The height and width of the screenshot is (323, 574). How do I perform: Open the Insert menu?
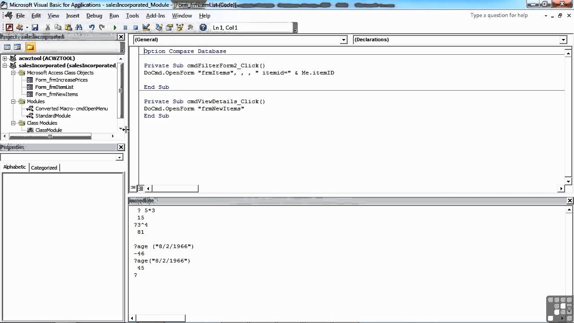[73, 15]
